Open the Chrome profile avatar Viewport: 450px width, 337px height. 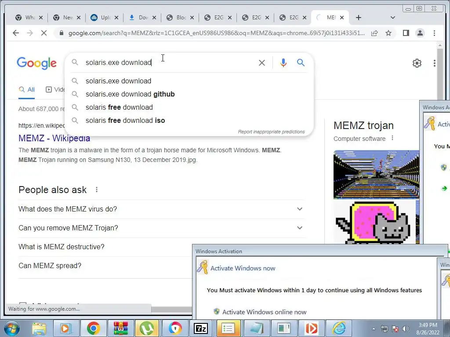(x=420, y=33)
